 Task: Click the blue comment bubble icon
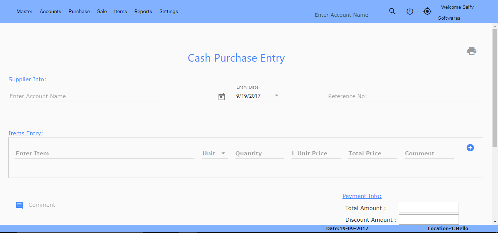(19, 205)
